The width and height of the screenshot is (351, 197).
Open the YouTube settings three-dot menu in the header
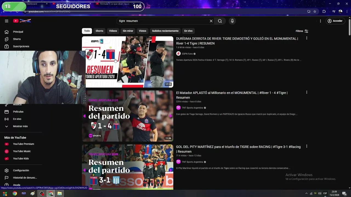coord(320,21)
